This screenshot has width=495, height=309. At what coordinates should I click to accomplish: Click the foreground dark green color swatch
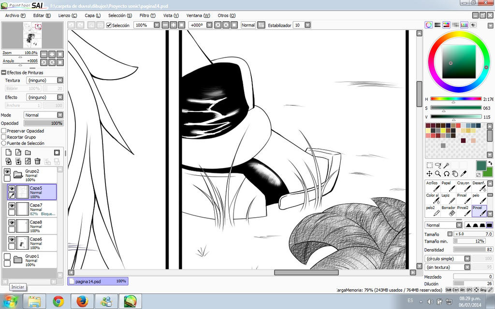tap(481, 165)
